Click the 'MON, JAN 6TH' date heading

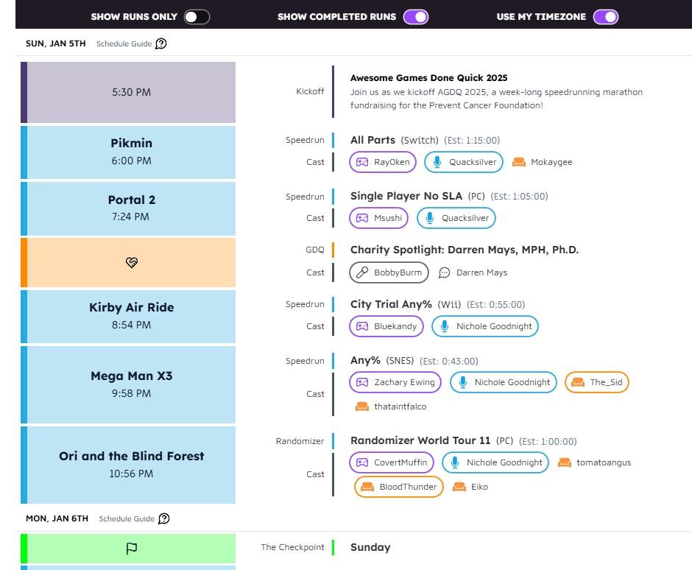tap(57, 518)
